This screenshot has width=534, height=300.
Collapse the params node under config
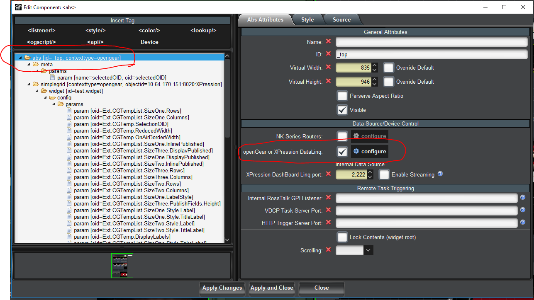[x=54, y=104]
